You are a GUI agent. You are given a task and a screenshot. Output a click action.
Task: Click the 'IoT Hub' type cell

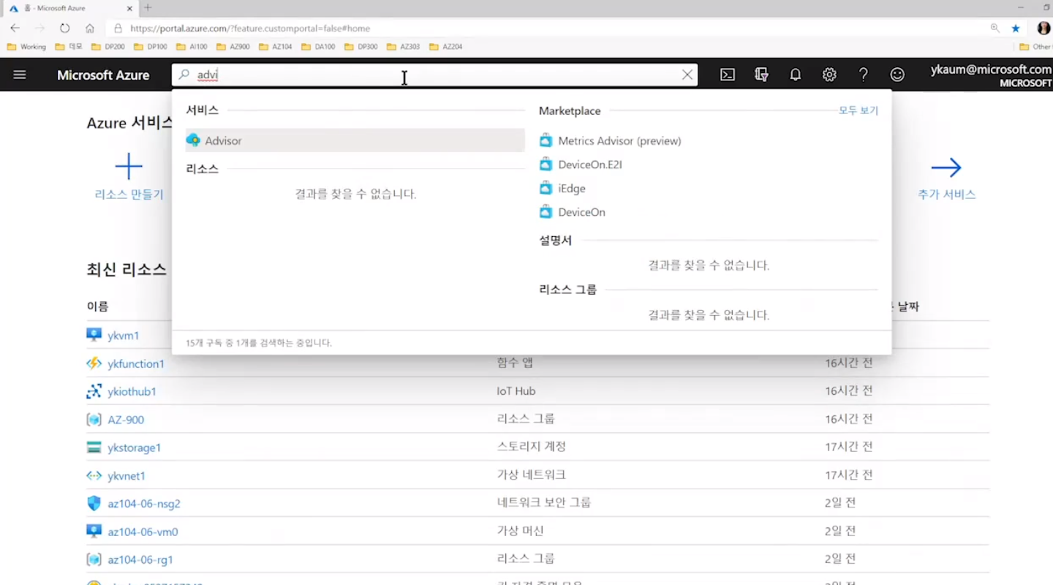coord(516,391)
